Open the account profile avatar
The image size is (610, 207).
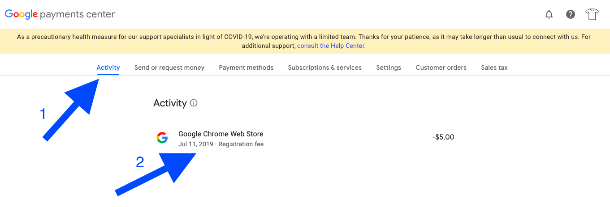click(592, 15)
